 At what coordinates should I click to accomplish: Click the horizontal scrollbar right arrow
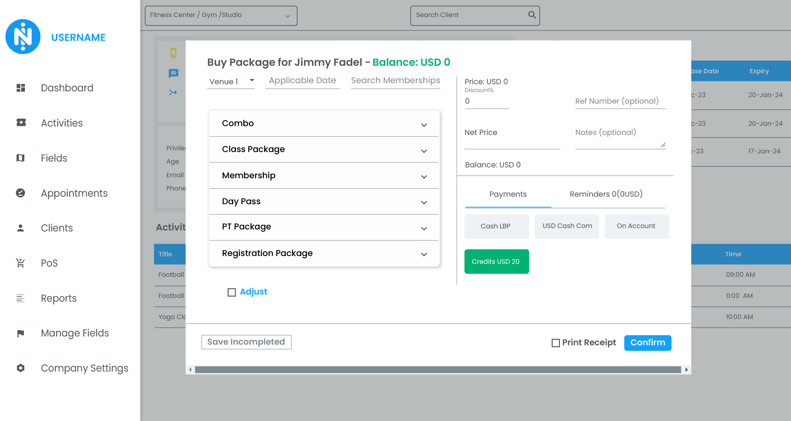pyautogui.click(x=686, y=370)
